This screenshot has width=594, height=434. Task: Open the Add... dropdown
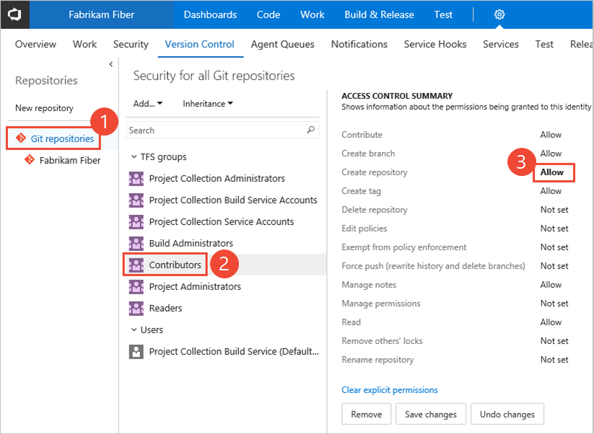[147, 103]
